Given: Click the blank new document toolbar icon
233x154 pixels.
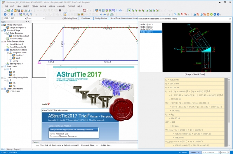Looking at the screenshot, I should coord(5,10).
